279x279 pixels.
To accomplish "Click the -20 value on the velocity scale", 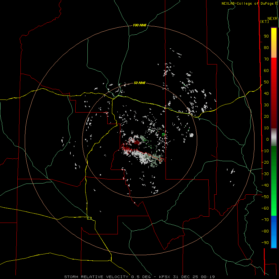I will coord(265,162).
